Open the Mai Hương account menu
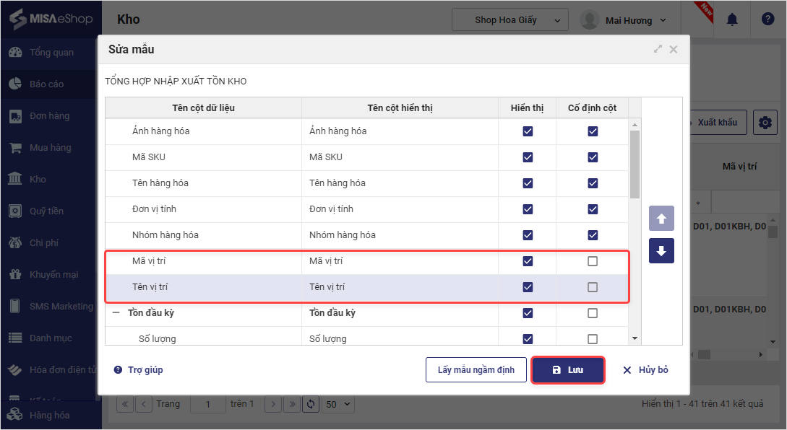This screenshot has width=787, height=430. coord(624,20)
